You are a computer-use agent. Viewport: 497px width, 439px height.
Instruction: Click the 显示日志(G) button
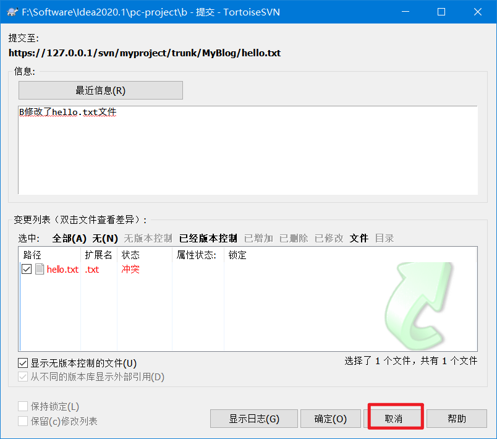tap(254, 419)
